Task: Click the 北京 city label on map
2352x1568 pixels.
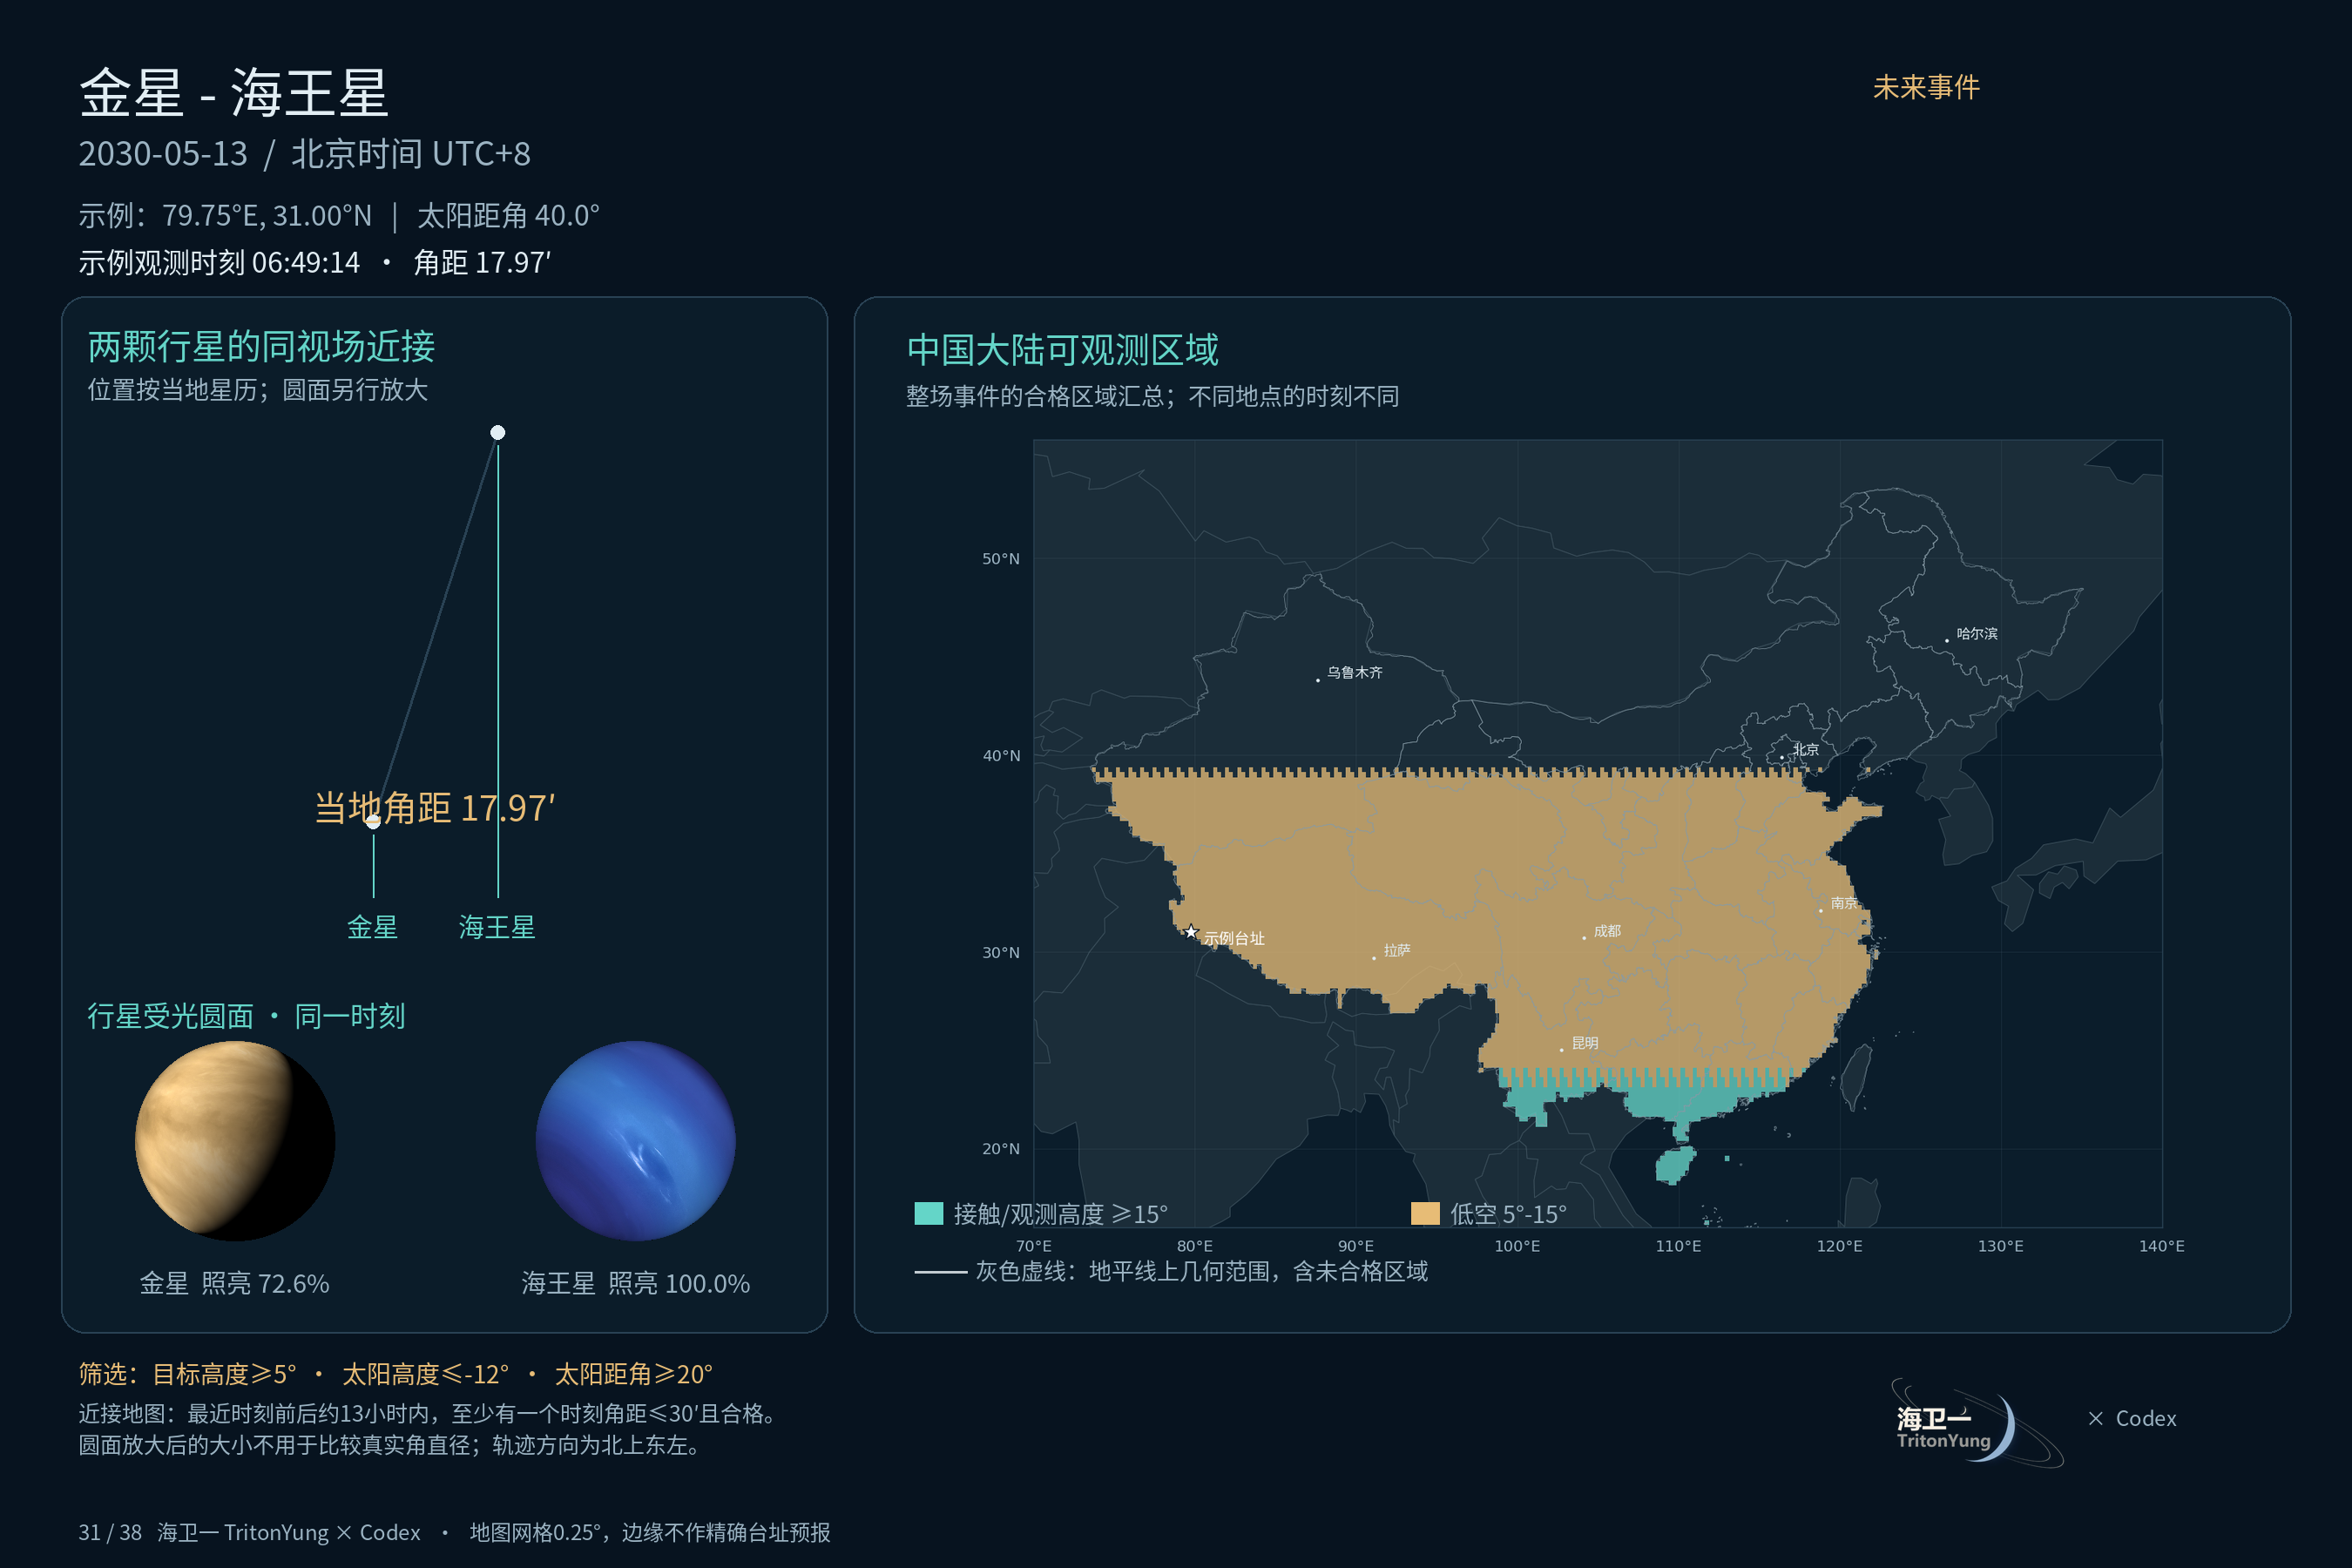Action: point(1805,749)
